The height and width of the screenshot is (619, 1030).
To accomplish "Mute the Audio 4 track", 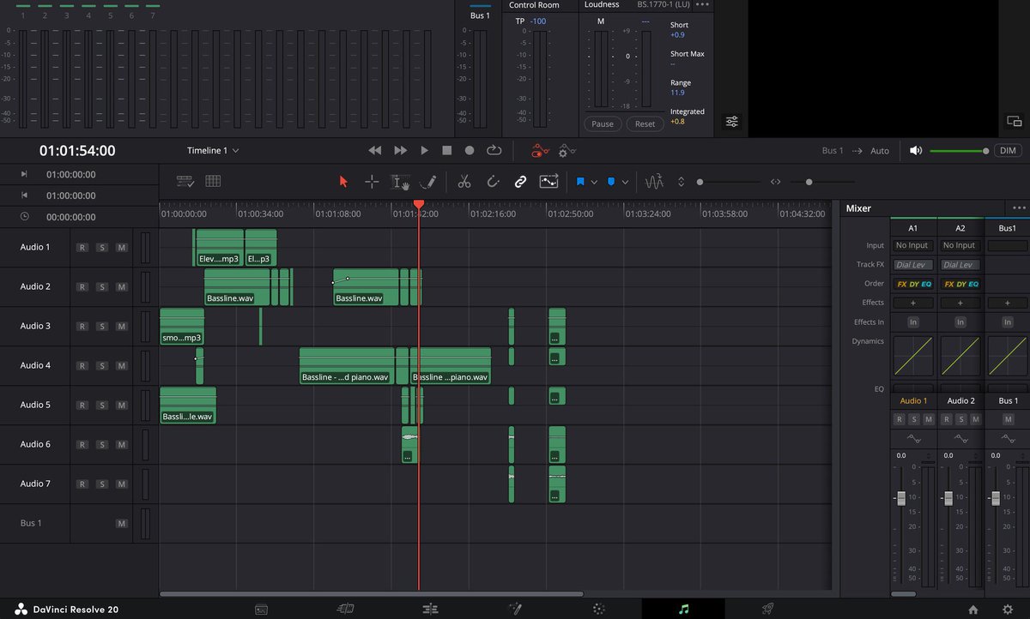I will (121, 366).
